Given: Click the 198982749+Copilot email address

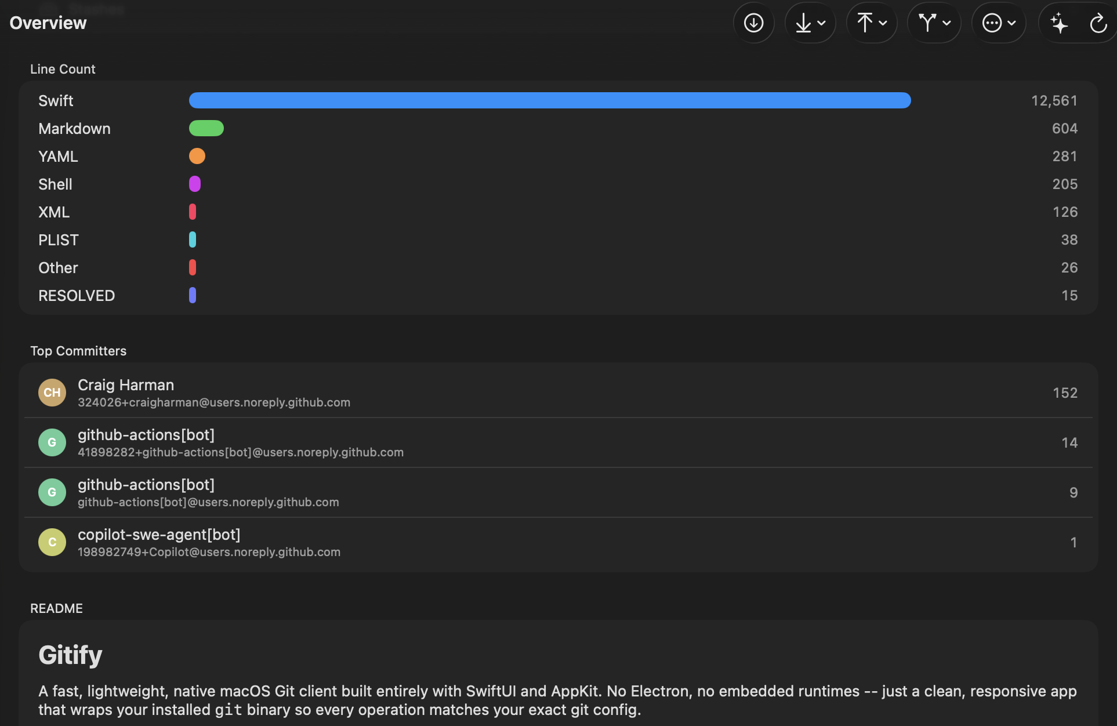Looking at the screenshot, I should pos(209,552).
